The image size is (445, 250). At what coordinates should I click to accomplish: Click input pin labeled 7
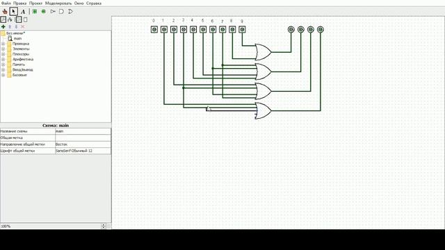coord(222,29)
